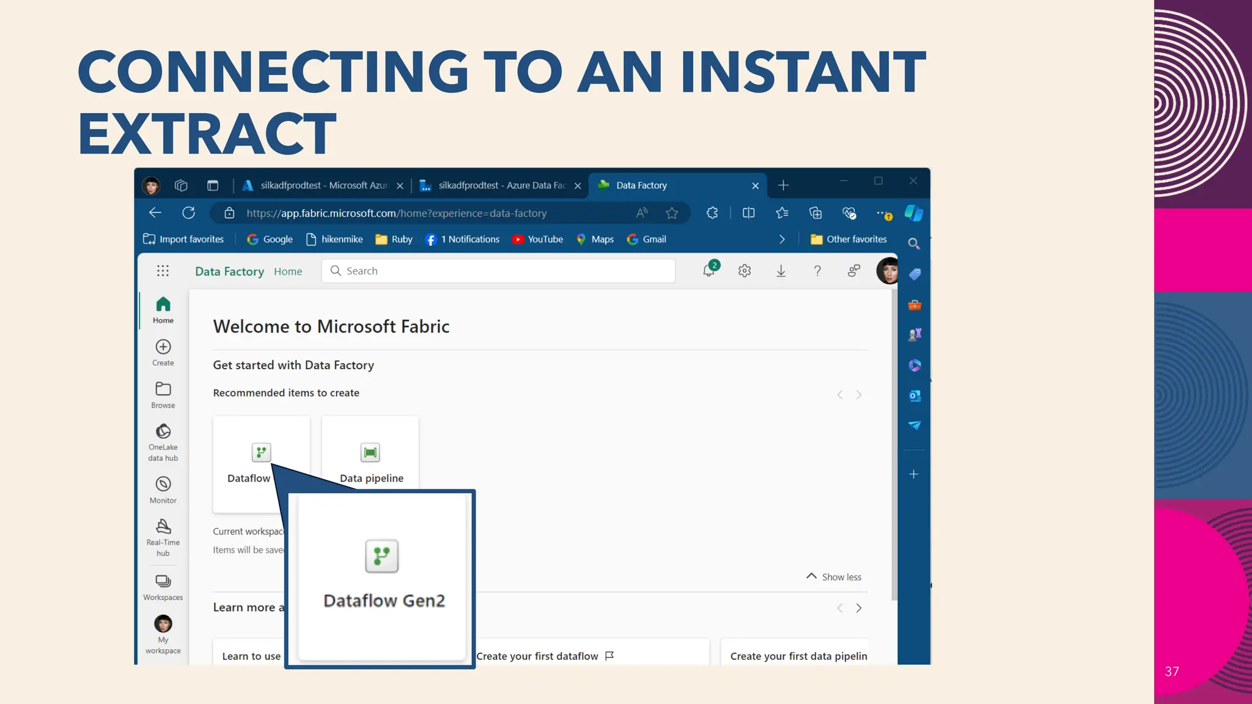
Task: Open the Maps bookmark
Action: pyautogui.click(x=595, y=239)
